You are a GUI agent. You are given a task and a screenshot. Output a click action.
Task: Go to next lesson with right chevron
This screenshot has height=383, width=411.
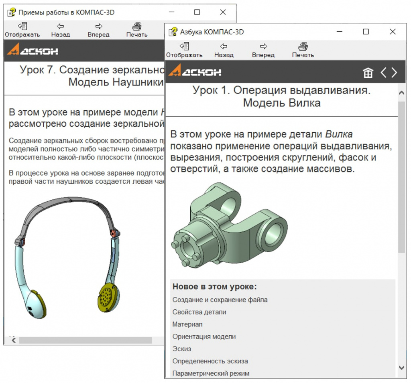[395, 73]
